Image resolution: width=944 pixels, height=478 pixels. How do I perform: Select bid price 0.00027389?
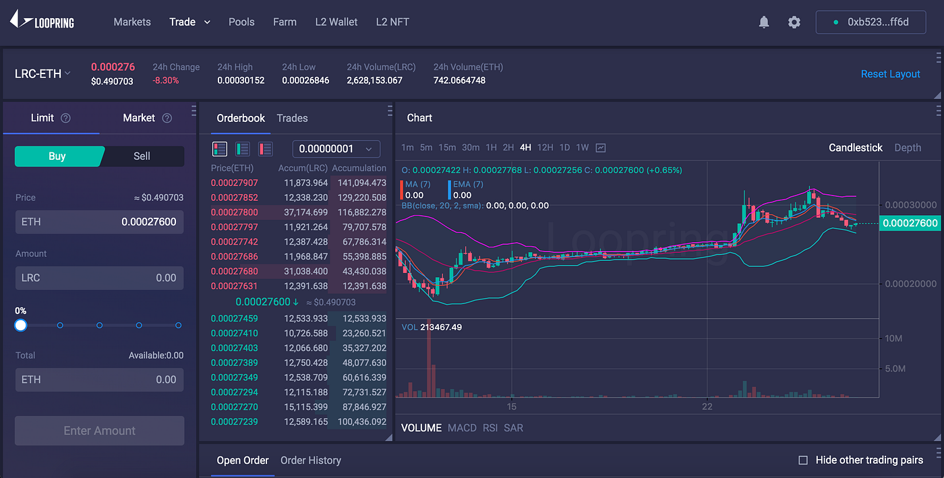(x=235, y=363)
